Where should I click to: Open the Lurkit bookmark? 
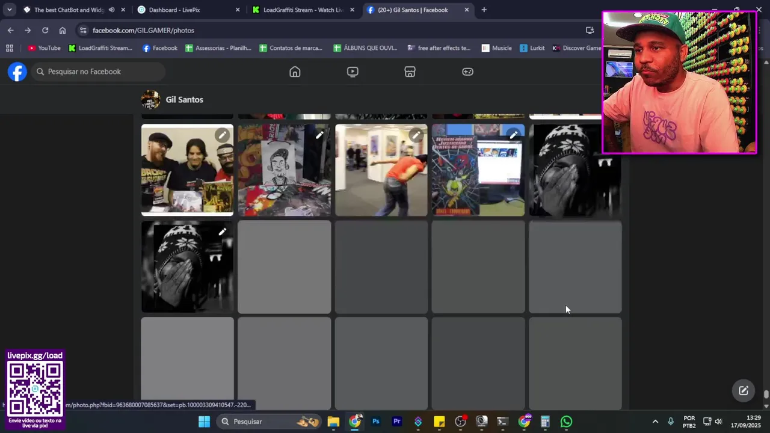pos(532,48)
